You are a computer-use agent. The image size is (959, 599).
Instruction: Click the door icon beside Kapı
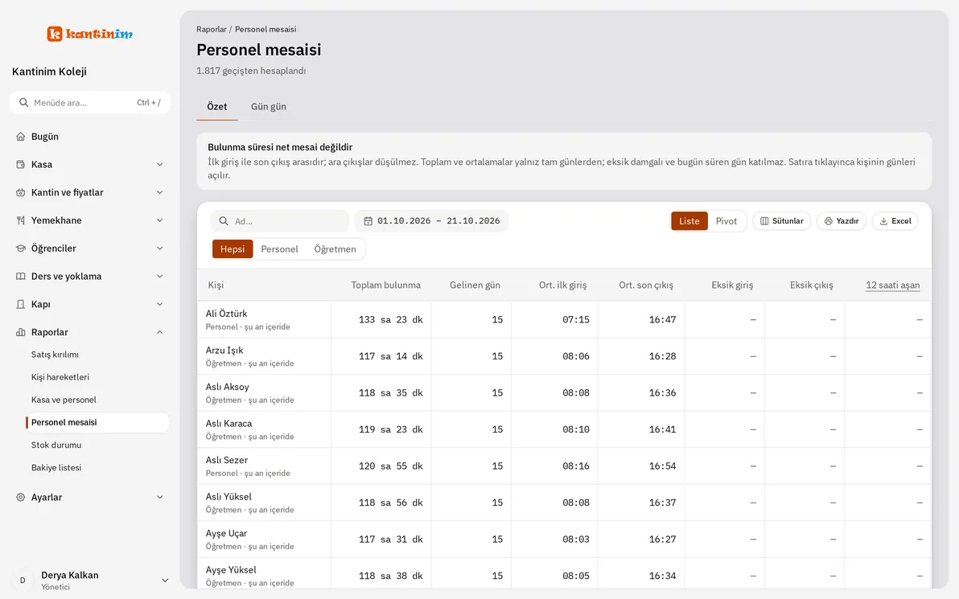[21, 305]
